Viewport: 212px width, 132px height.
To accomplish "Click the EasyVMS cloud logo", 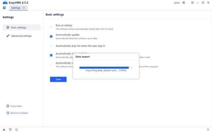I will tap(5, 3).
